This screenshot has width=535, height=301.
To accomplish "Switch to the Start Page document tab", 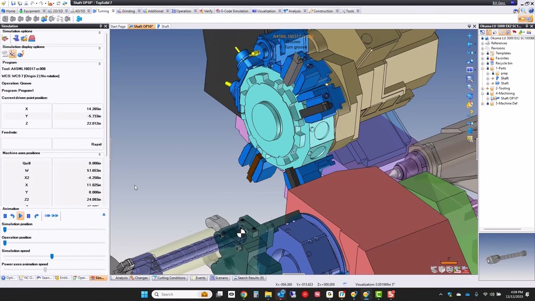I will coord(118,26).
